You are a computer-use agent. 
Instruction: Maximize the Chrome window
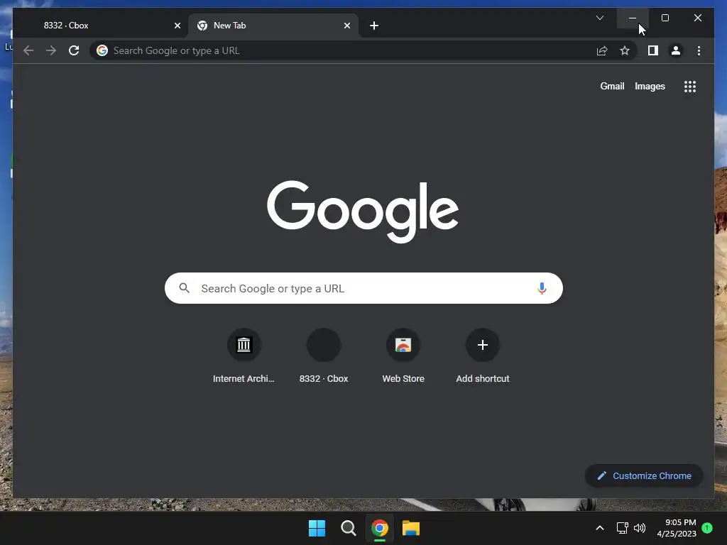[x=665, y=18]
